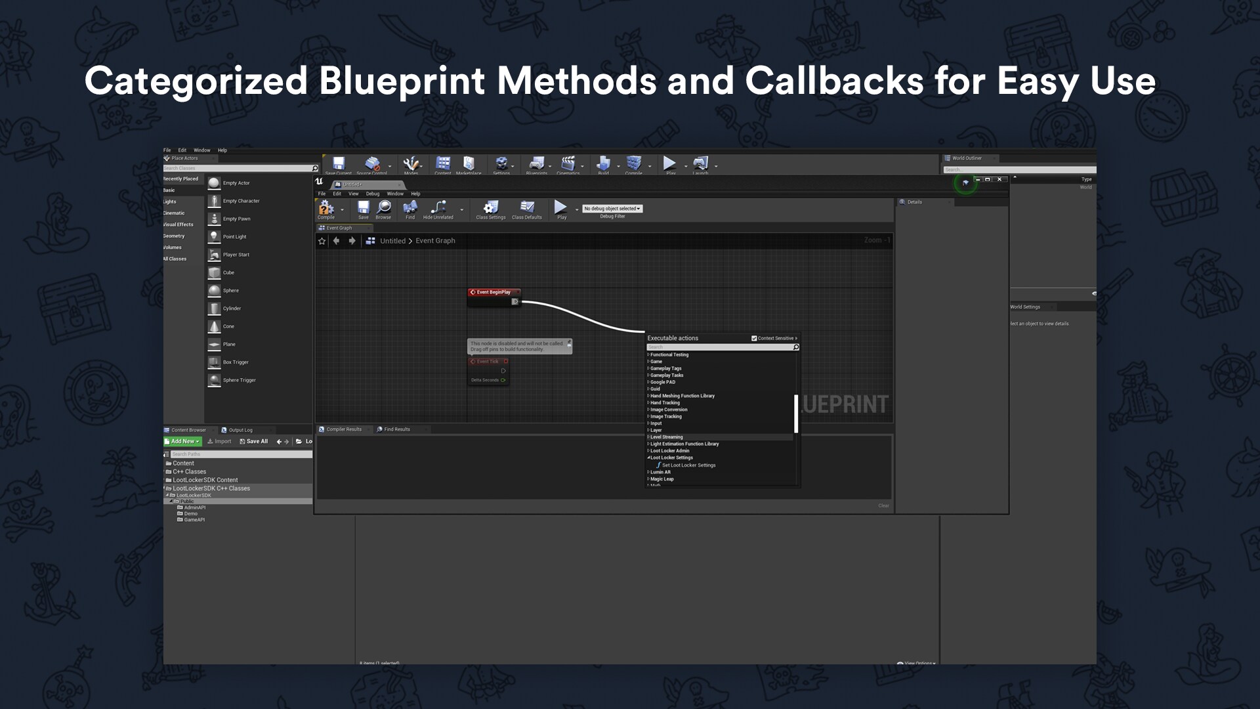This screenshot has height=709, width=1260.
Task: Click the Find binoculars icon
Action: [410, 208]
